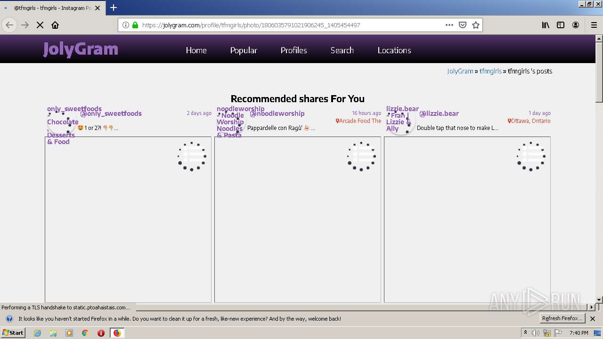Open the Locations menu item
This screenshot has height=339, width=603.
394,50
